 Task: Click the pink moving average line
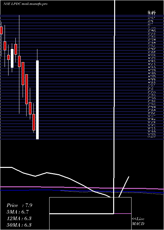82,188
